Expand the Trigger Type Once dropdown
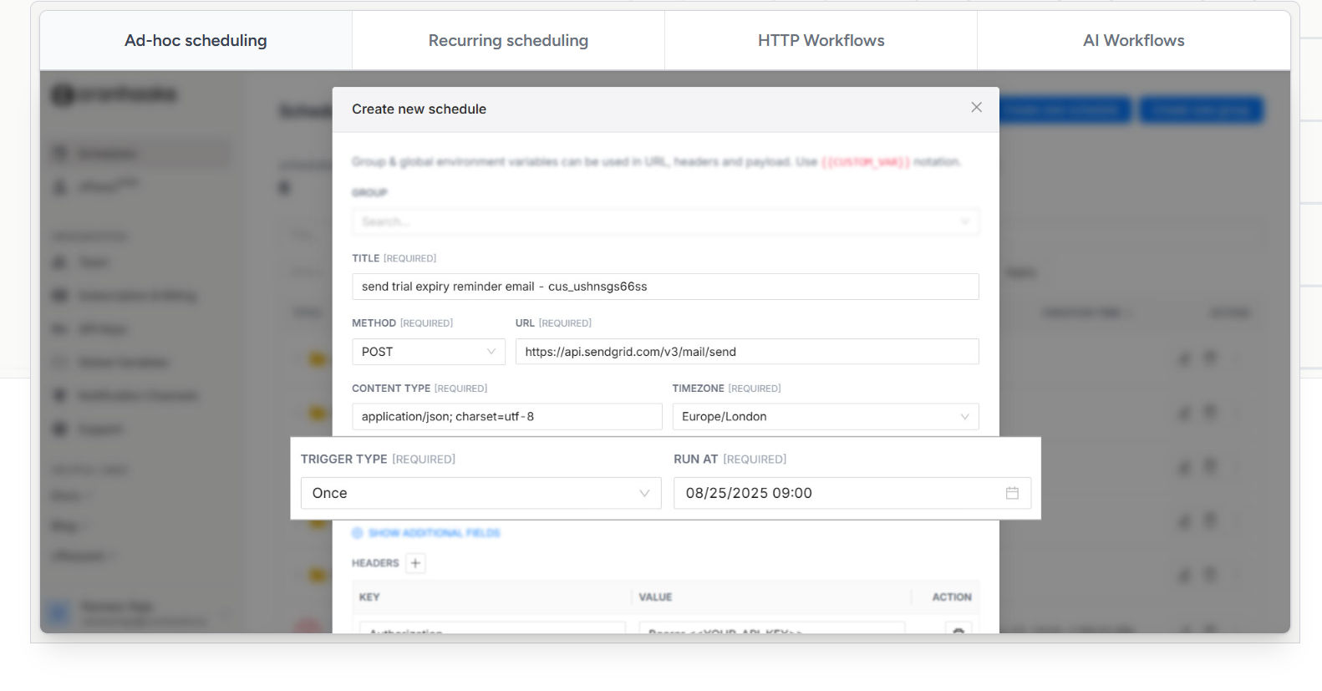Viewport: 1322px width, 691px height. pyautogui.click(x=480, y=493)
